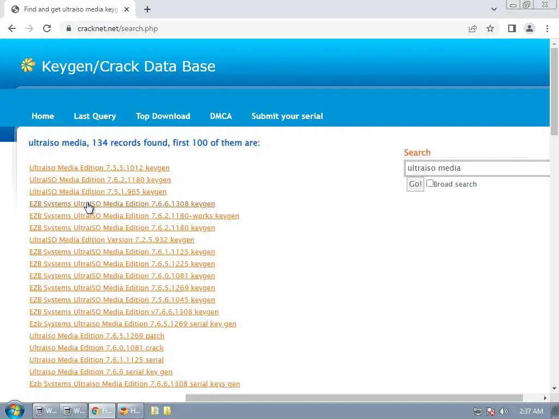Click the 2:37 AM system clock
The image size is (559, 419).
[531, 411]
